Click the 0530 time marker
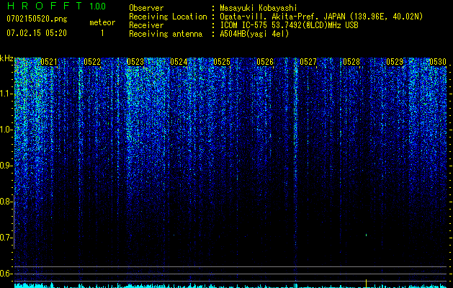Image resolution: width=453 pixels, height=288 pixels. pyautogui.click(x=438, y=62)
